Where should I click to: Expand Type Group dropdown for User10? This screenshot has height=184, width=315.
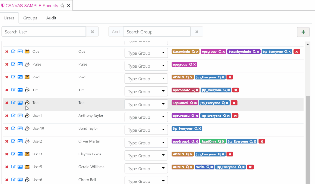(x=163, y=130)
